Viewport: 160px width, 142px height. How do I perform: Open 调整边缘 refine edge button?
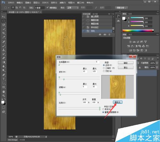click(121, 8)
